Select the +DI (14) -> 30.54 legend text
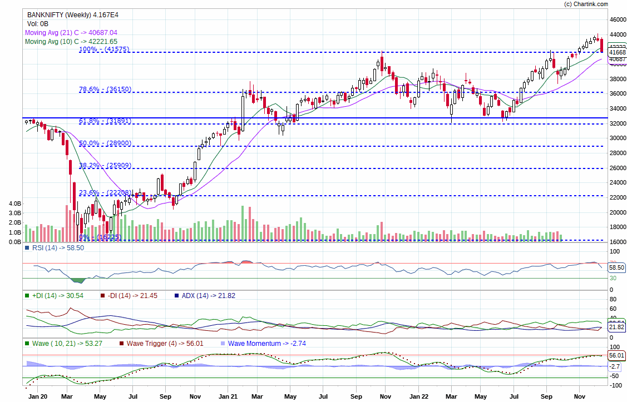The height and width of the screenshot is (402, 627). (x=58, y=296)
